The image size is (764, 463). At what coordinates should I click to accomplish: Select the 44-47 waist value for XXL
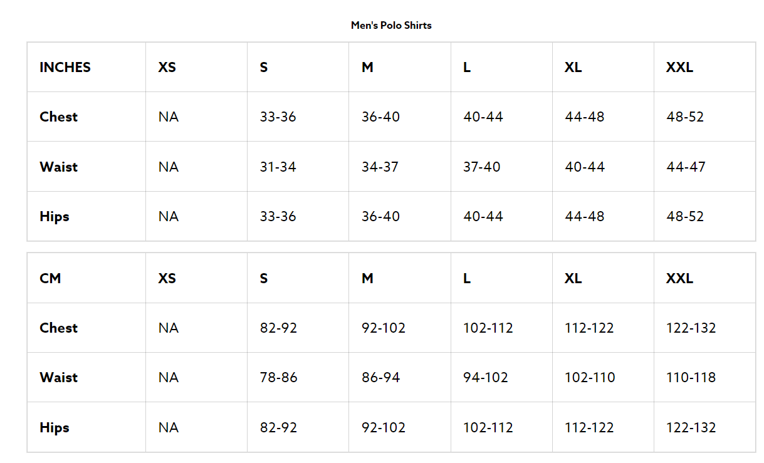(x=686, y=167)
